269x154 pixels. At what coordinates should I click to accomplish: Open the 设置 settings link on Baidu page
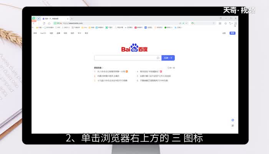coord(224,33)
